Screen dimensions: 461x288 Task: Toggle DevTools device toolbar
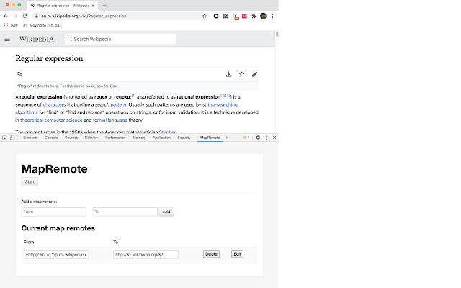(x=12, y=138)
